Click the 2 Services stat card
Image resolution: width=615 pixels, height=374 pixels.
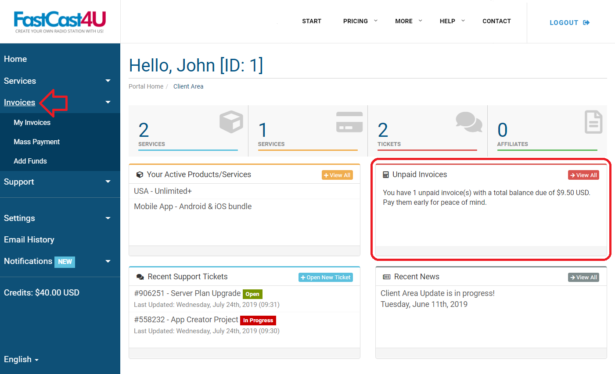(188, 131)
